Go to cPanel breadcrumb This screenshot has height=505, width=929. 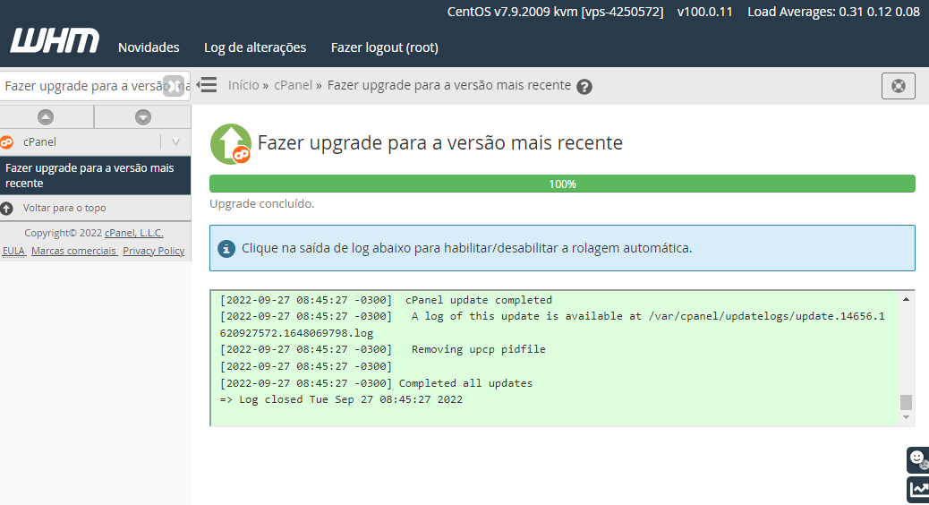click(293, 85)
